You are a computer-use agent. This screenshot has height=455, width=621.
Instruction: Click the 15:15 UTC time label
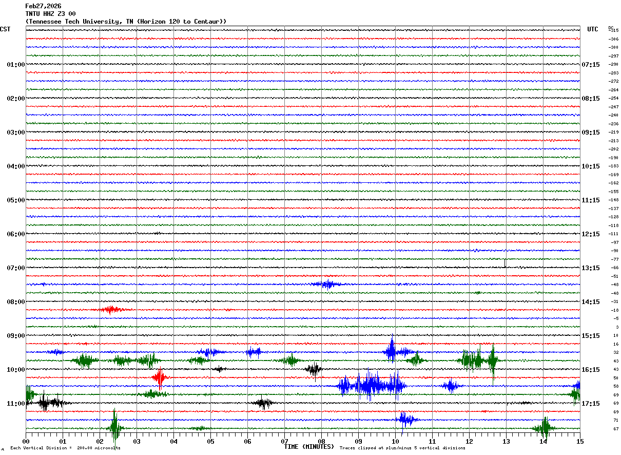click(x=591, y=336)
